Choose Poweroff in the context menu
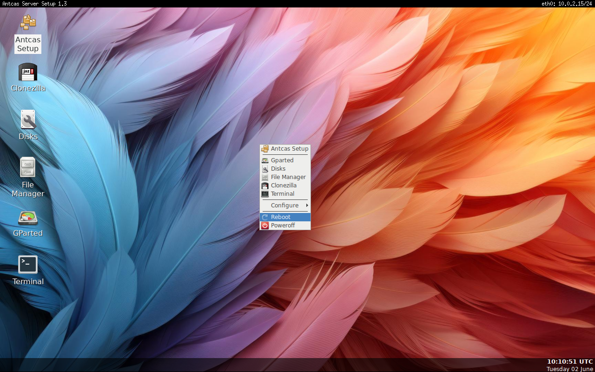This screenshot has height=372, width=595. point(285,226)
